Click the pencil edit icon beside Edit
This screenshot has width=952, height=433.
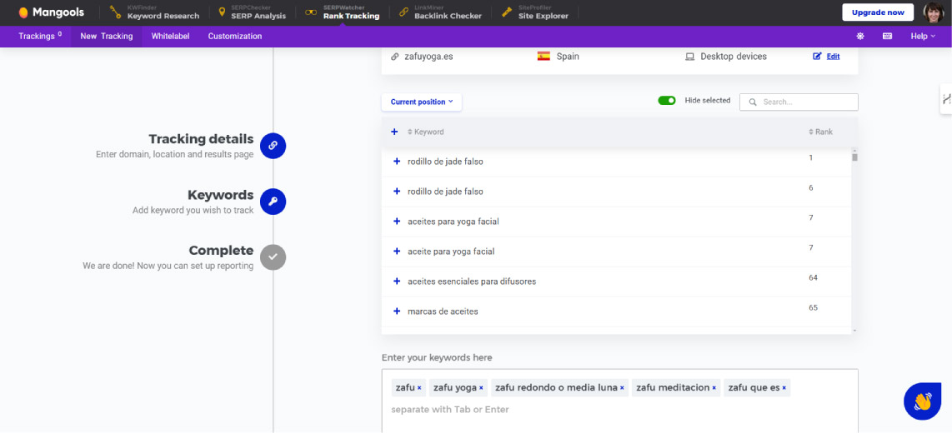817,57
